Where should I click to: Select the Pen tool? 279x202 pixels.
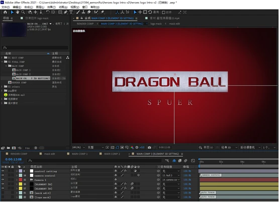(x=66, y=12)
